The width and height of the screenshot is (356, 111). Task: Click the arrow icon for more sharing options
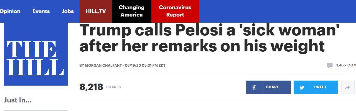pos(348,87)
